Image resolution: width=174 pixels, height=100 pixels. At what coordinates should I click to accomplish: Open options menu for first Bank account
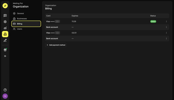point(166,27)
